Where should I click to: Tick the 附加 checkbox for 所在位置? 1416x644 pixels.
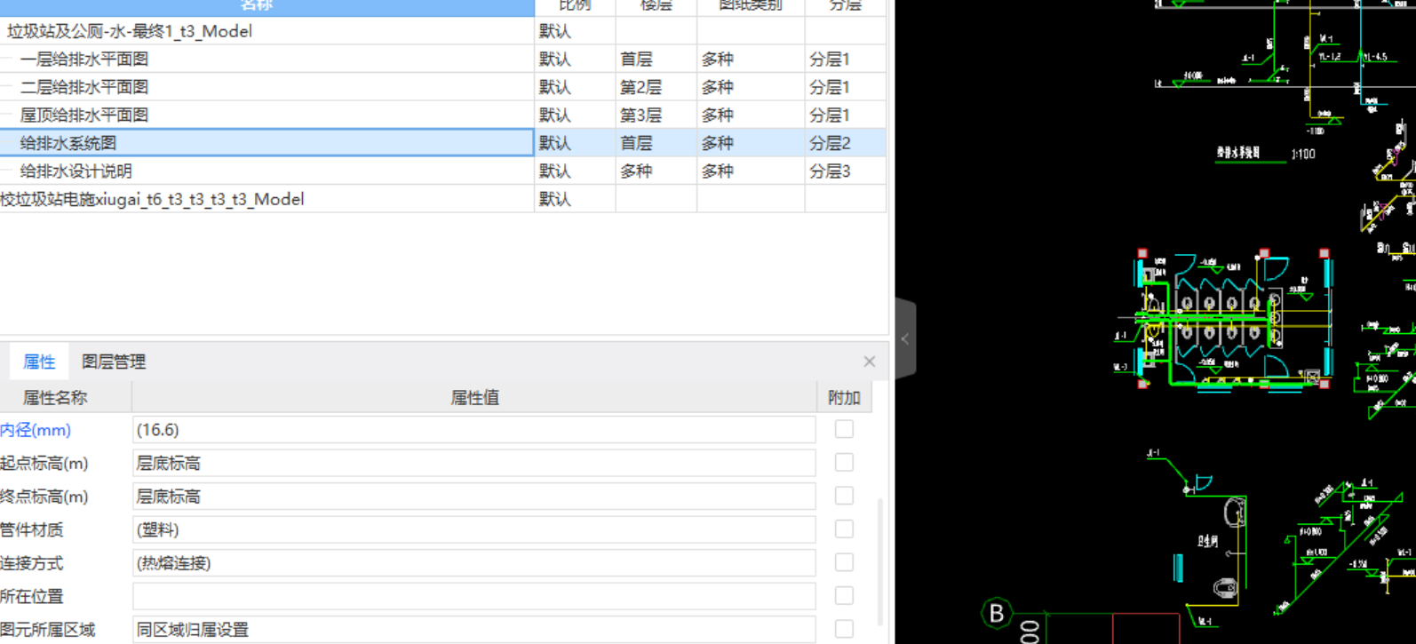tap(844, 596)
